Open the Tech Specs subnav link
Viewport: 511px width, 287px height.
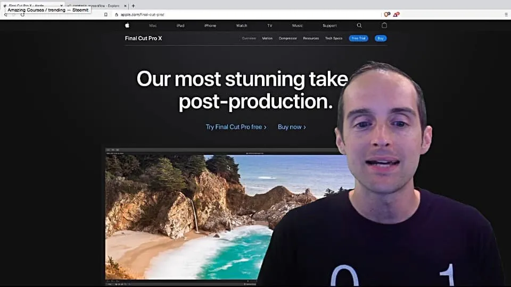334,38
